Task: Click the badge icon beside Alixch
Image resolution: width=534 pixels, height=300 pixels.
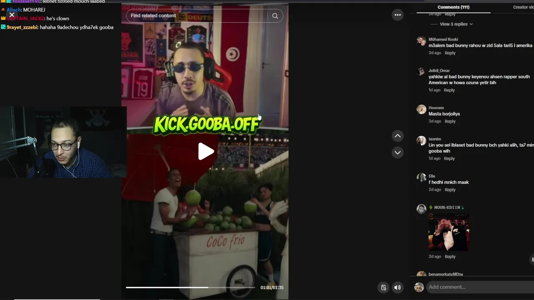Action: pyautogui.click(x=3, y=10)
